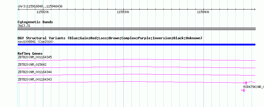The height and width of the screenshot is (107, 264).
Task: Open the Cytogenetic Bands track title
Action: (35, 22)
